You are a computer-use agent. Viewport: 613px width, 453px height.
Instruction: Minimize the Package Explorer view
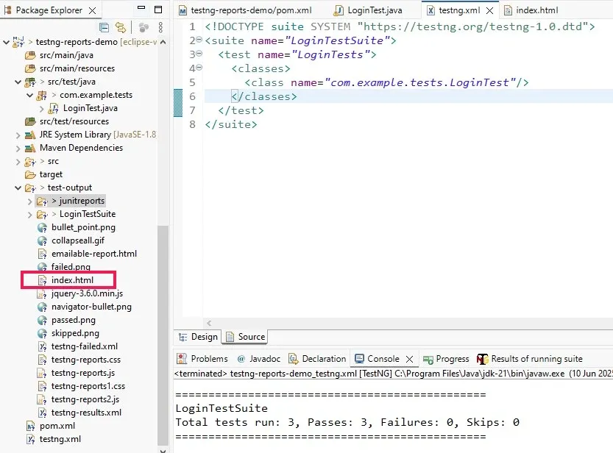point(141,8)
